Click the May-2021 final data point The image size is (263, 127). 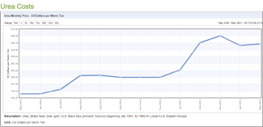tap(260, 44)
